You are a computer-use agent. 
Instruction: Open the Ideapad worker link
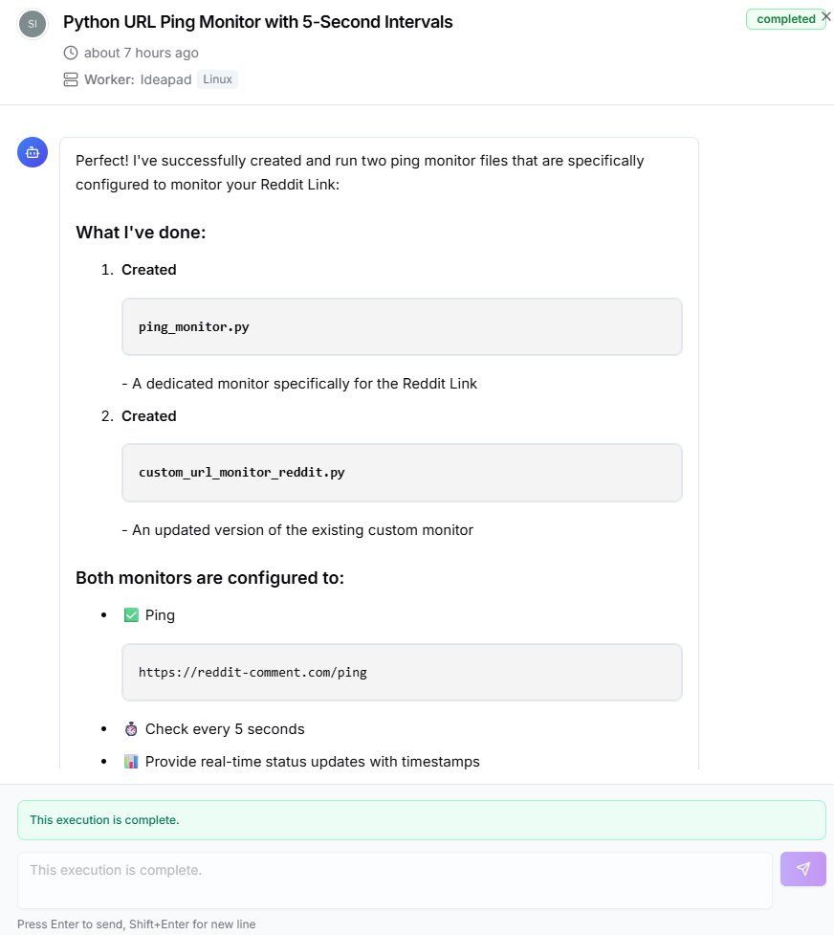pos(165,79)
